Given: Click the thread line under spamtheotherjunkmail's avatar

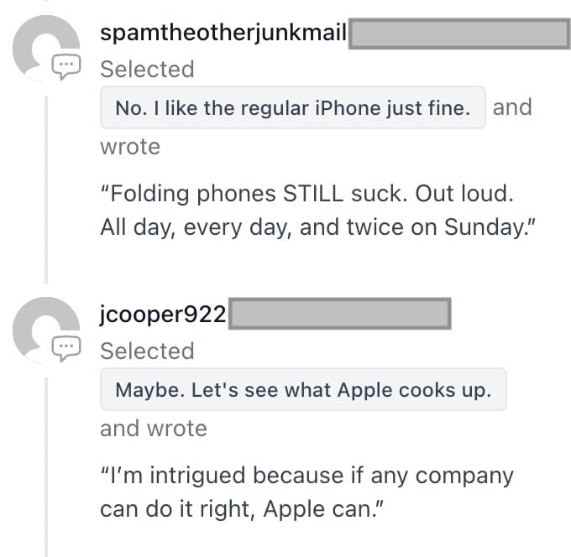Looking at the screenshot, I should [x=46, y=190].
